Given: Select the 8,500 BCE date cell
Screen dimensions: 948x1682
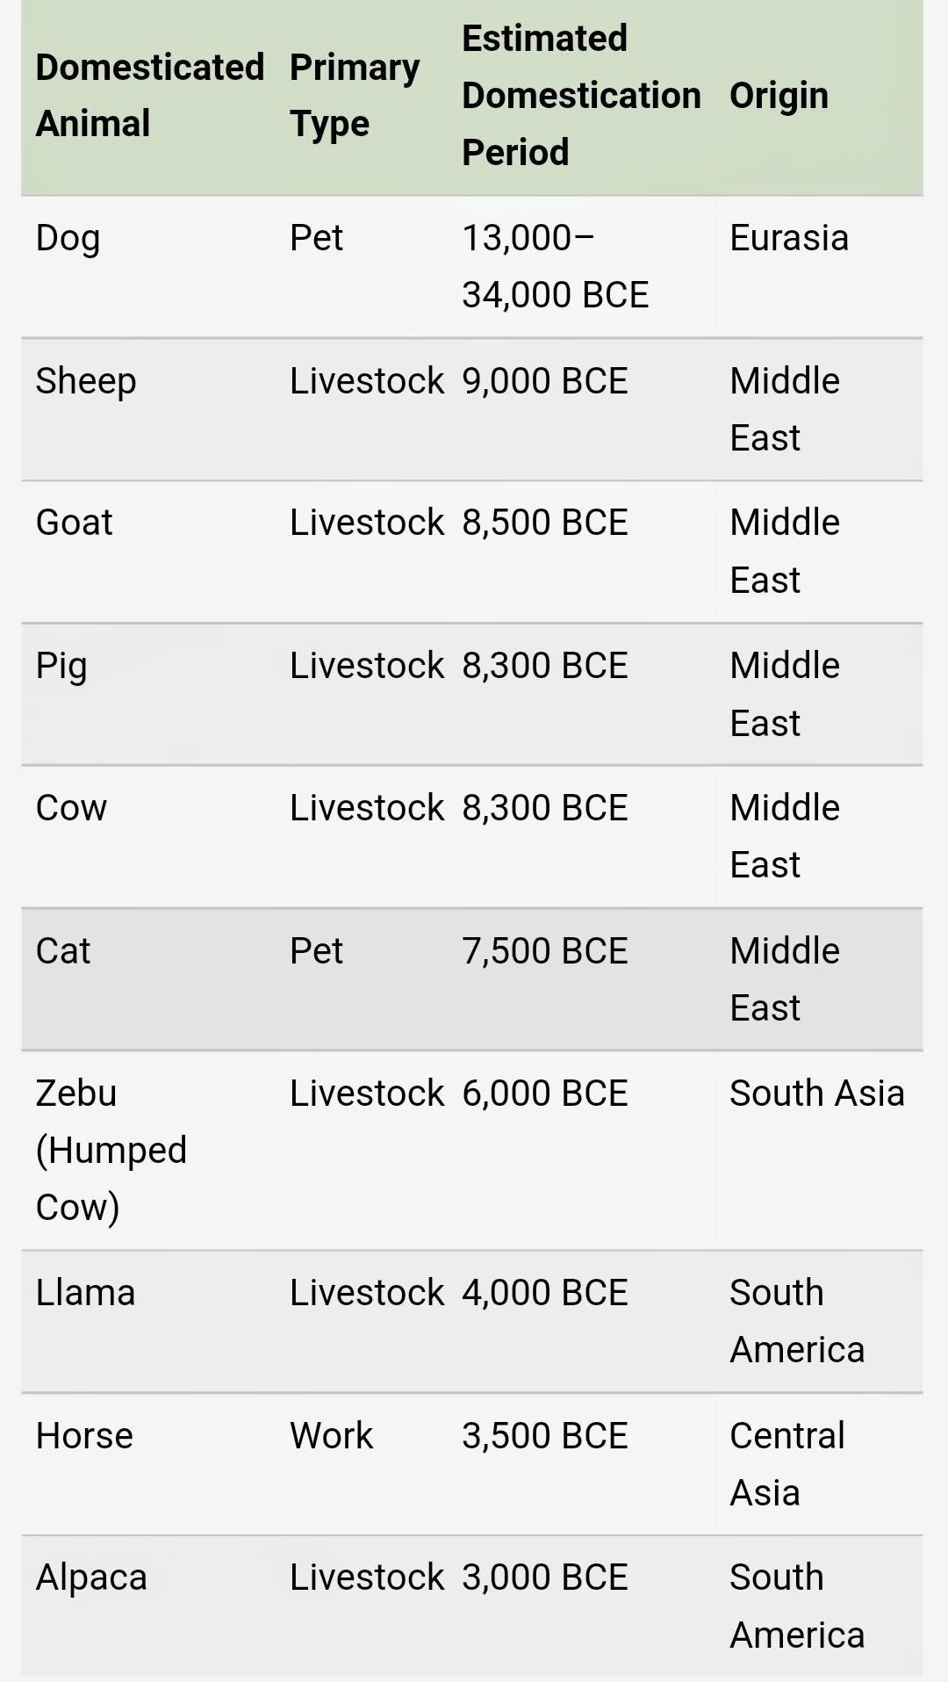Looking at the screenshot, I should click(545, 523).
